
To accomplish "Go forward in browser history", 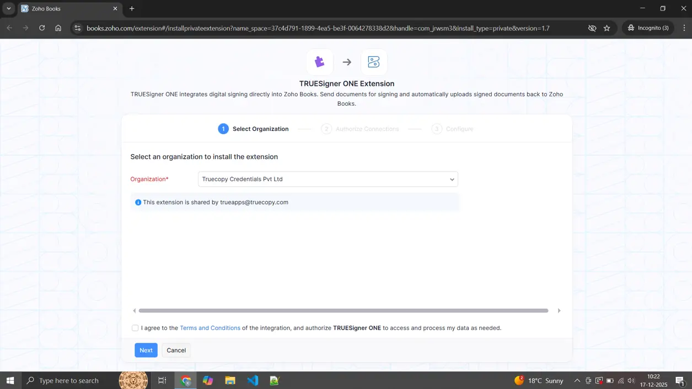I will [x=25, y=28].
